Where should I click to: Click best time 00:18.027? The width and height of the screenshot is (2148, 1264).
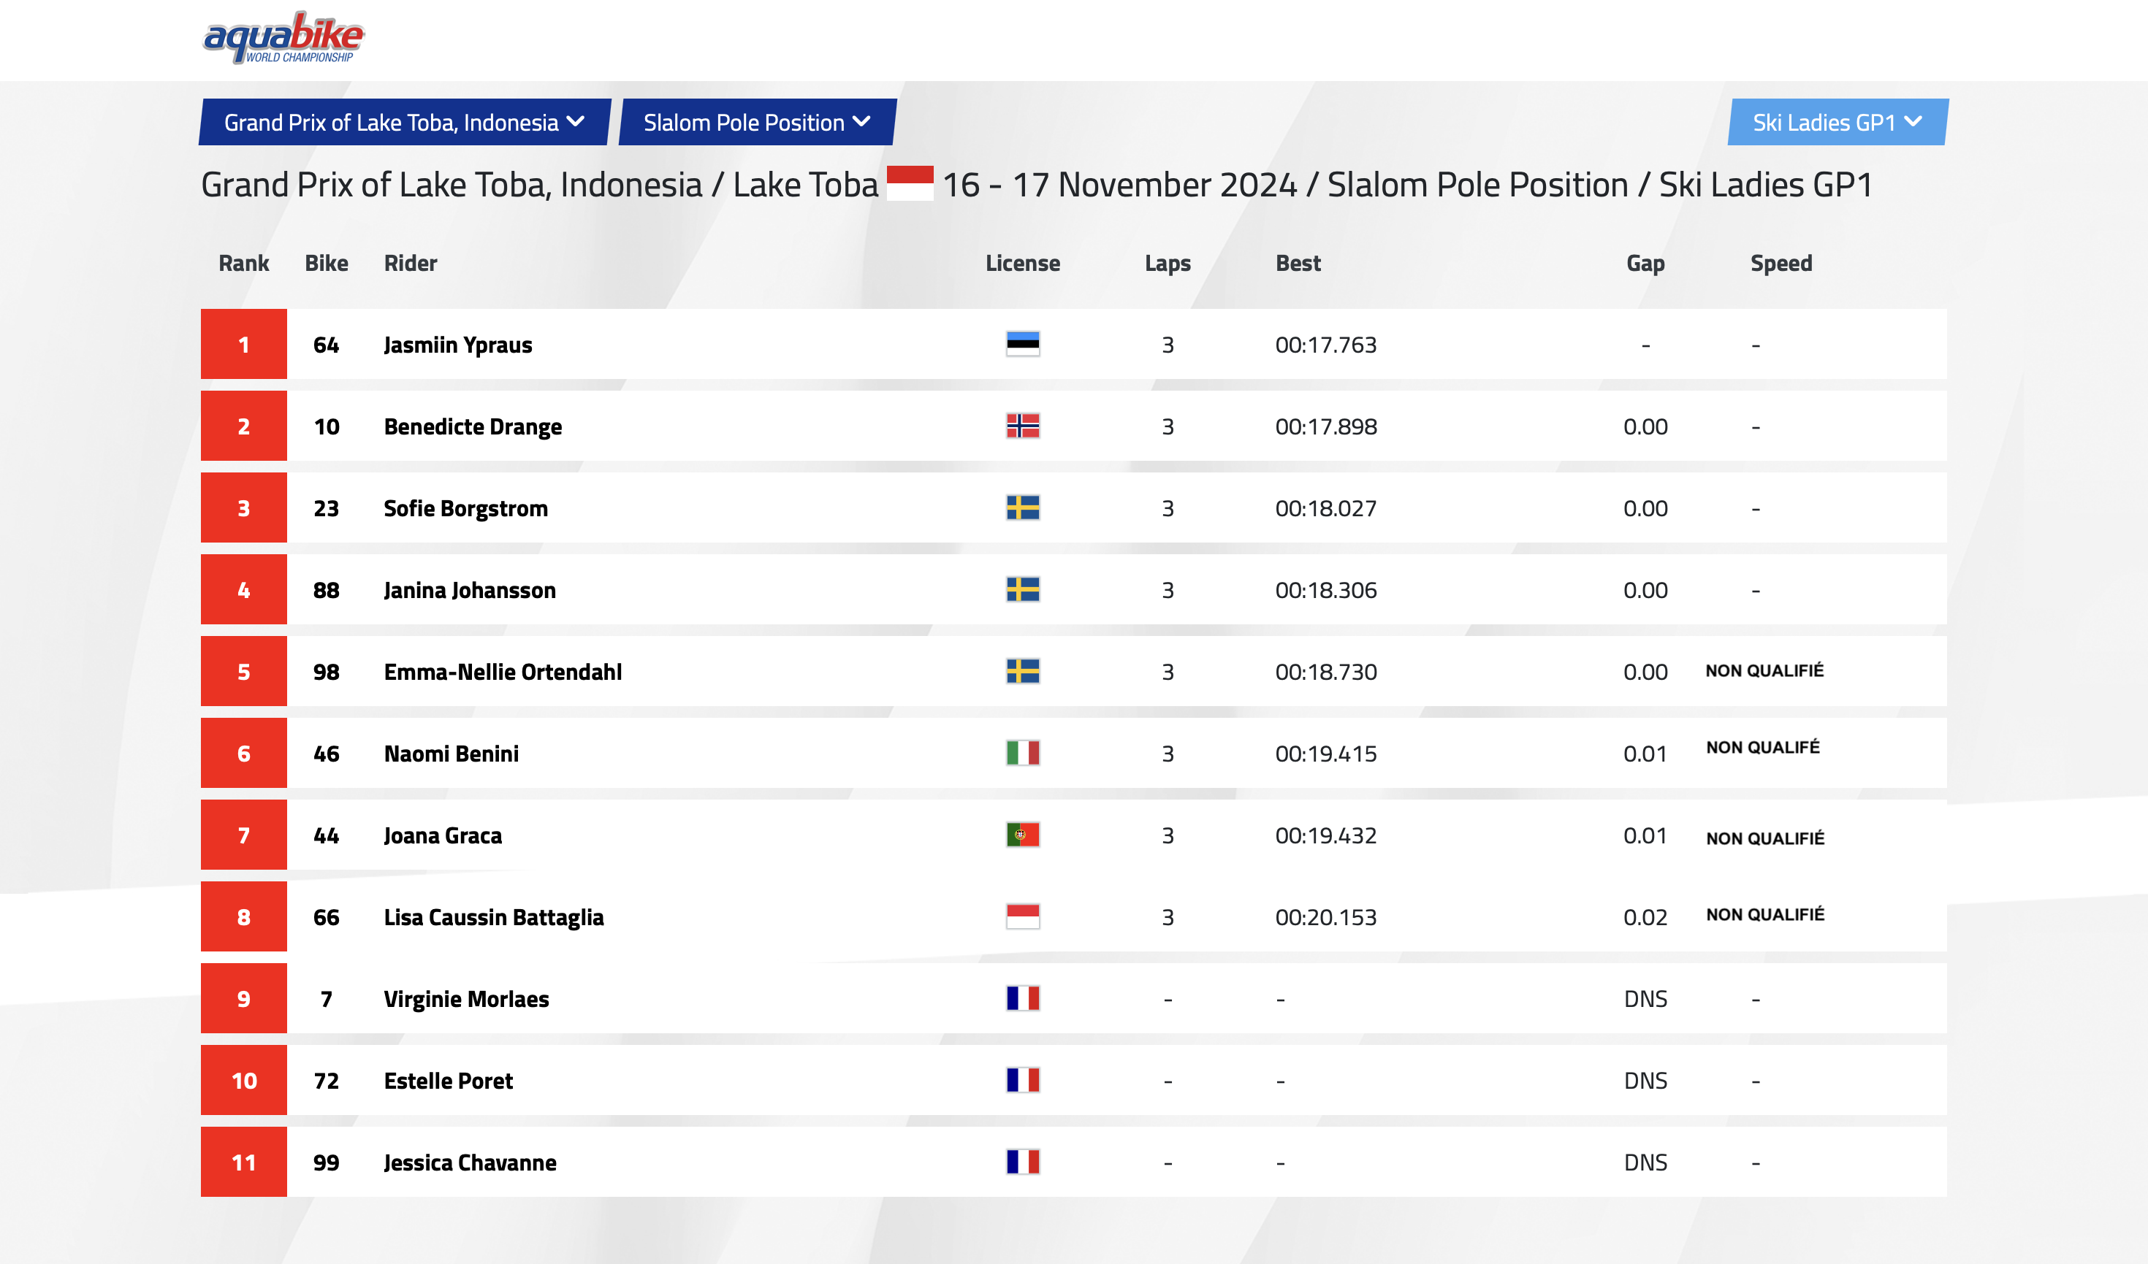[1326, 508]
